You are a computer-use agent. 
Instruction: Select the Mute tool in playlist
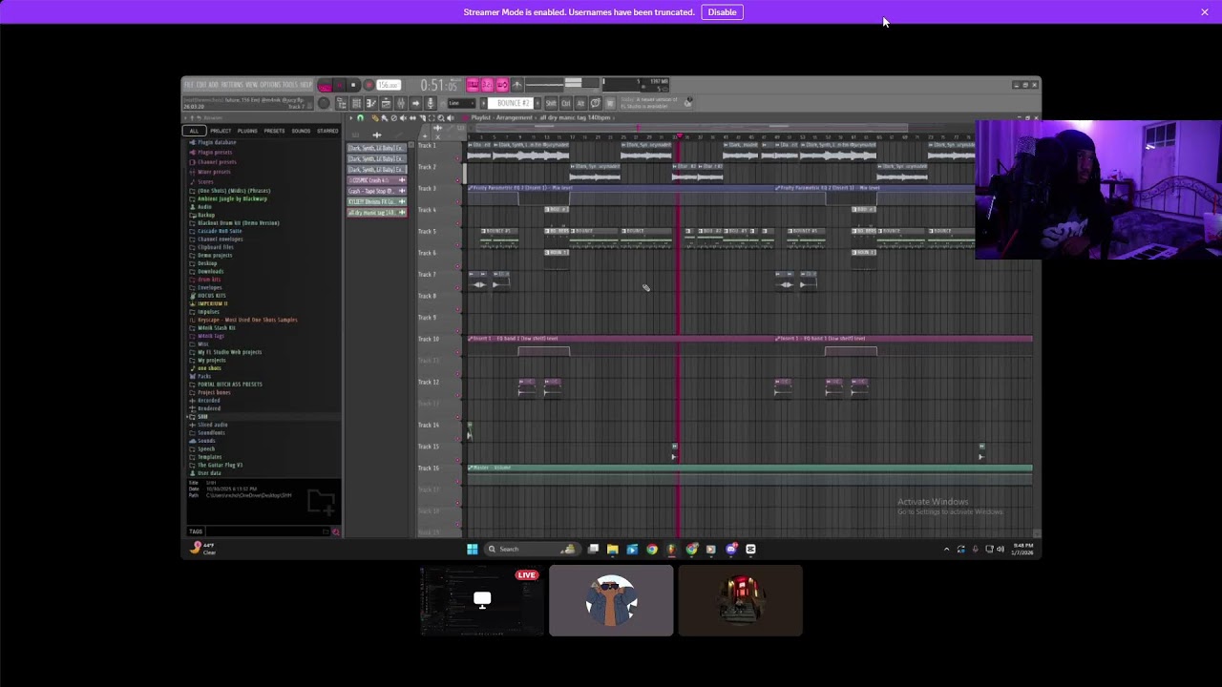(x=403, y=117)
